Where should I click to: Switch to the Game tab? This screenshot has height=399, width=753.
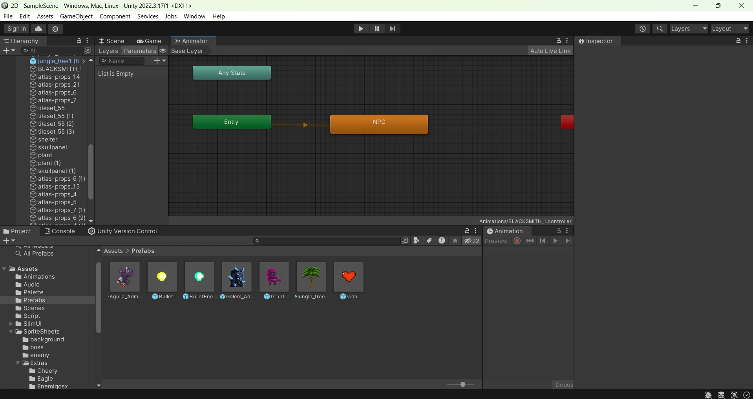tap(149, 41)
